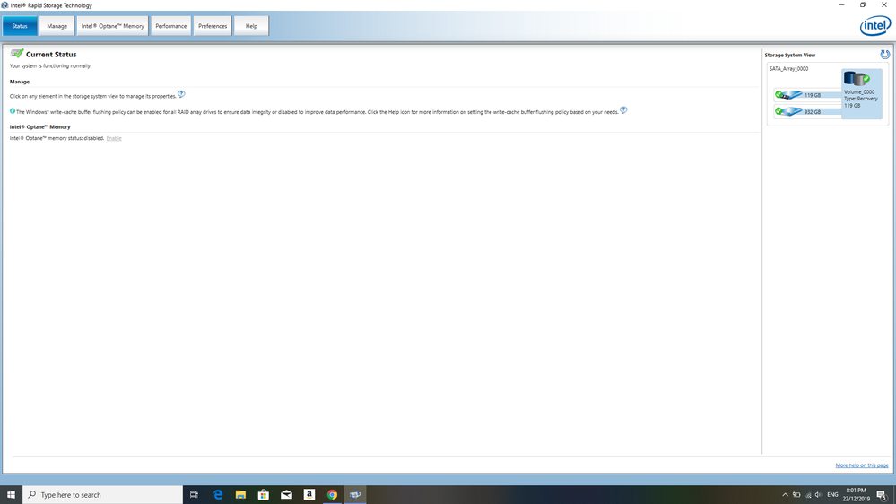Open the network tray icon
The height and width of the screenshot is (504, 896).
coord(808,495)
